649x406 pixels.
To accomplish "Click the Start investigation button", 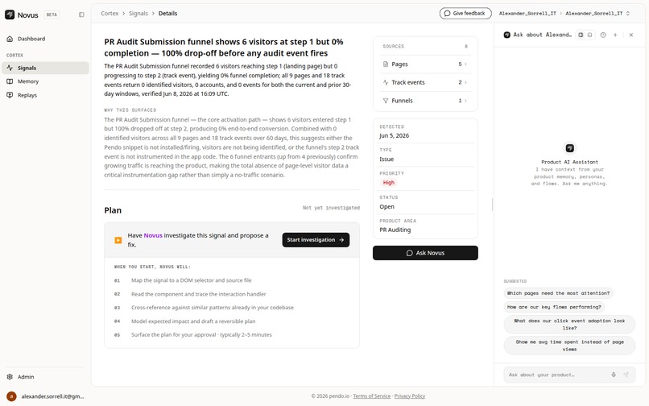I will pos(316,240).
